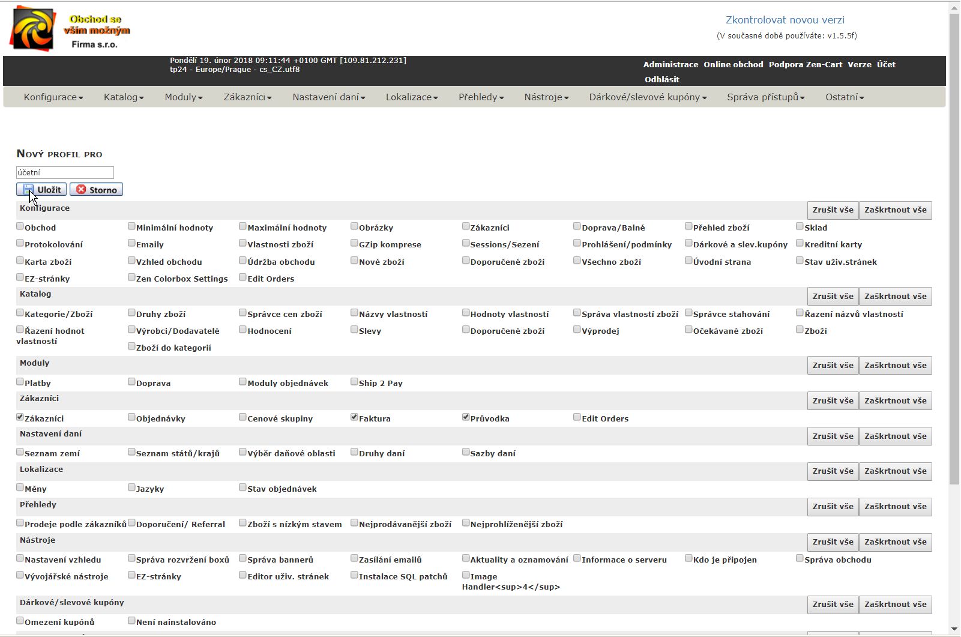This screenshot has height=637, width=961.
Task: Click the floppy disk icon on Uložit
Action: (x=28, y=190)
